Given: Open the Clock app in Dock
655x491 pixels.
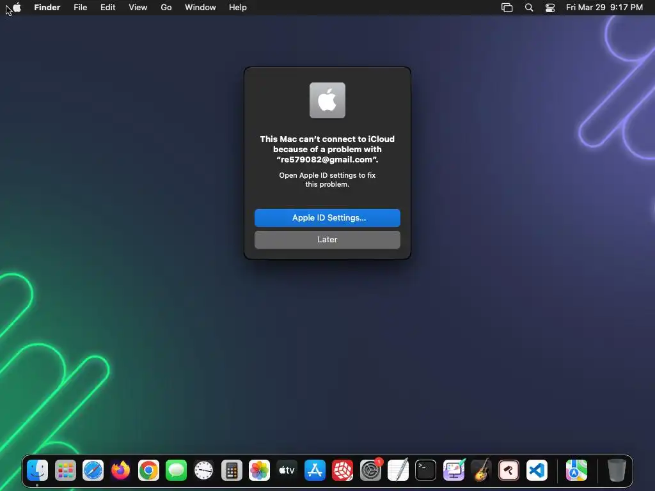Looking at the screenshot, I should 204,471.
